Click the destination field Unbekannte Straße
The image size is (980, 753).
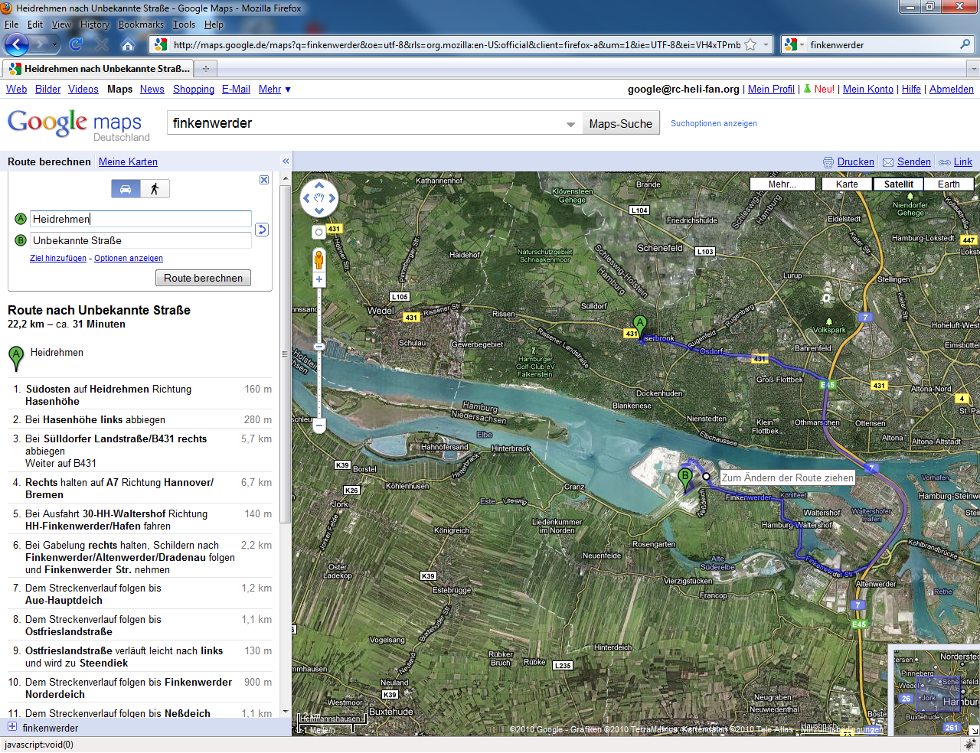[141, 240]
